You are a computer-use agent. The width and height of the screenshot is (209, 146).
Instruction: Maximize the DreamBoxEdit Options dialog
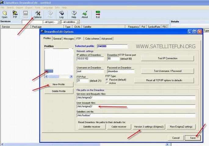click(x=195, y=32)
